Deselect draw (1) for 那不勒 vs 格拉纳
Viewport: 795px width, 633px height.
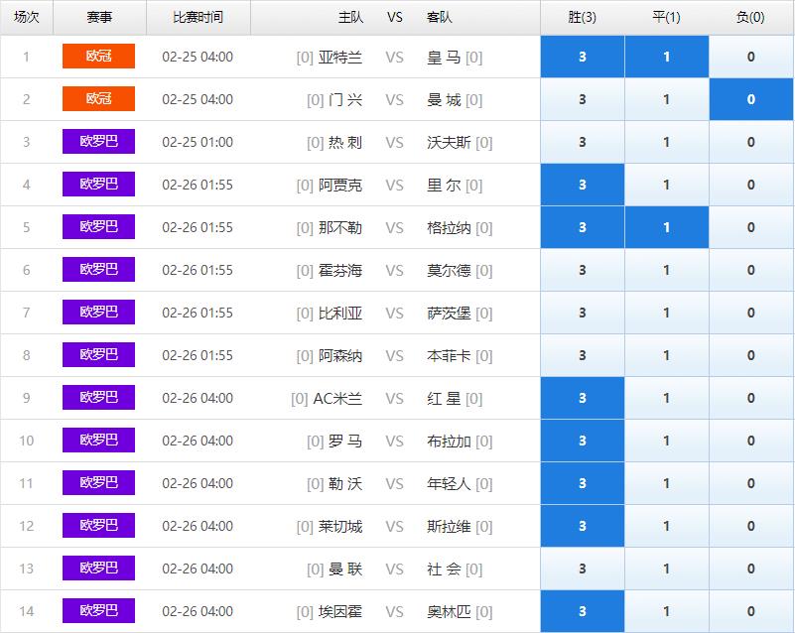667,227
